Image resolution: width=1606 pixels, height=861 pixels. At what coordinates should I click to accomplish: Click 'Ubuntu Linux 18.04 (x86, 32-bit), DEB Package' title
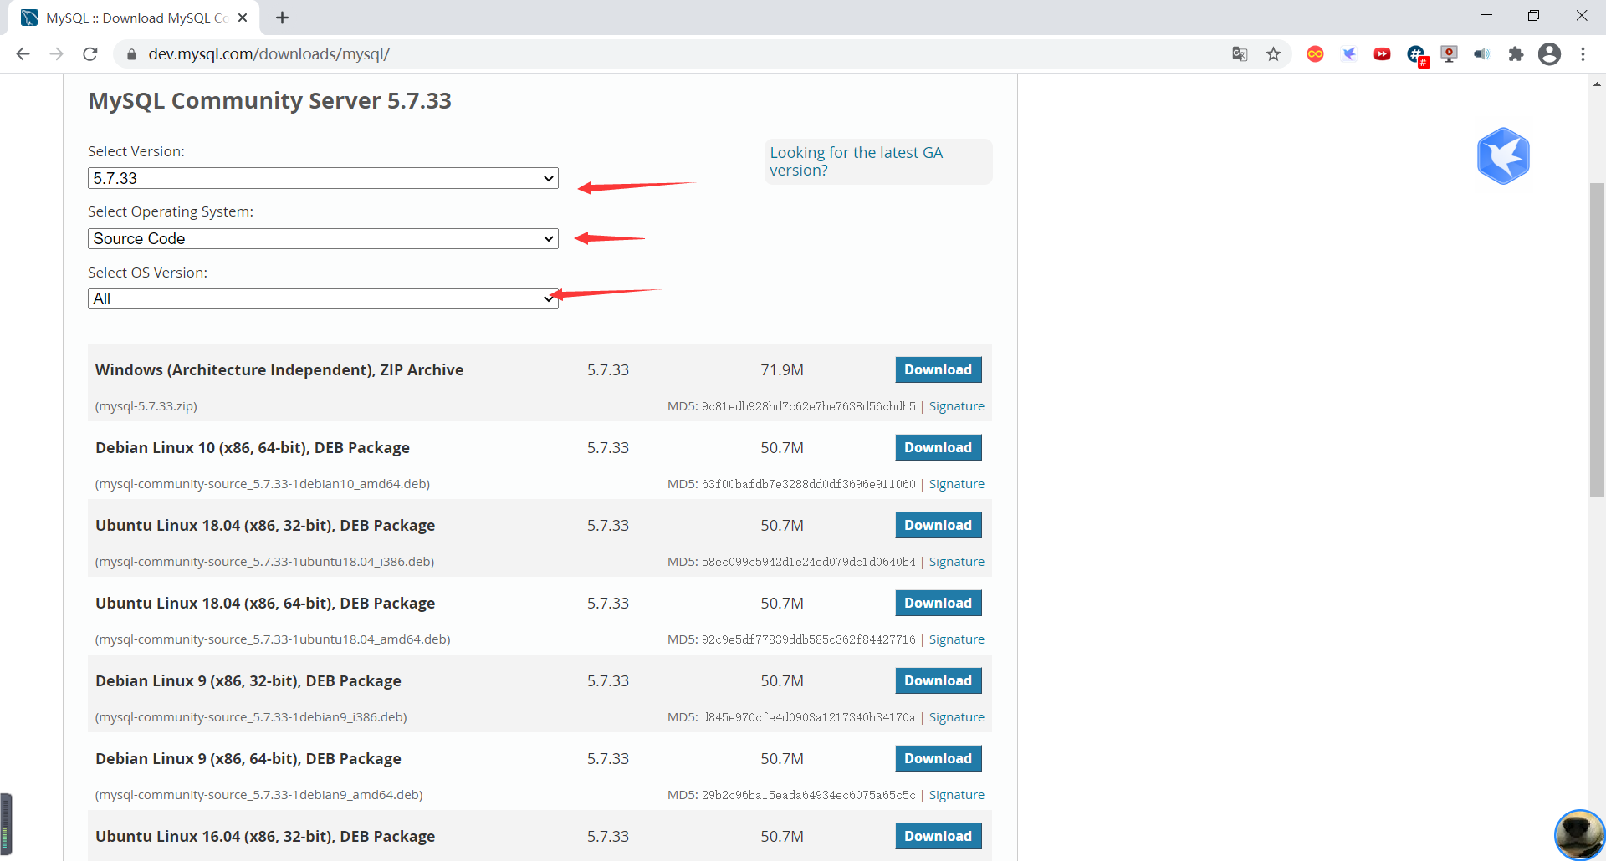(x=265, y=526)
